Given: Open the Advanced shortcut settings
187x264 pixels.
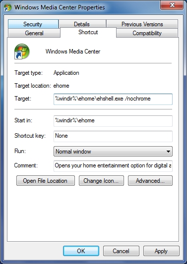Looking at the screenshot, I should [150, 181].
